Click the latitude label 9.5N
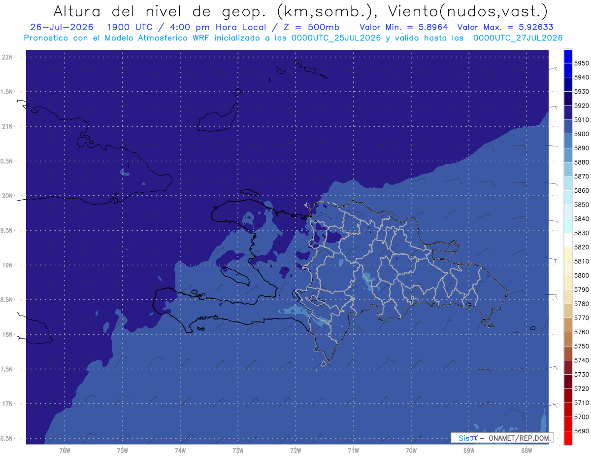This screenshot has width=591, height=457. click(7, 231)
